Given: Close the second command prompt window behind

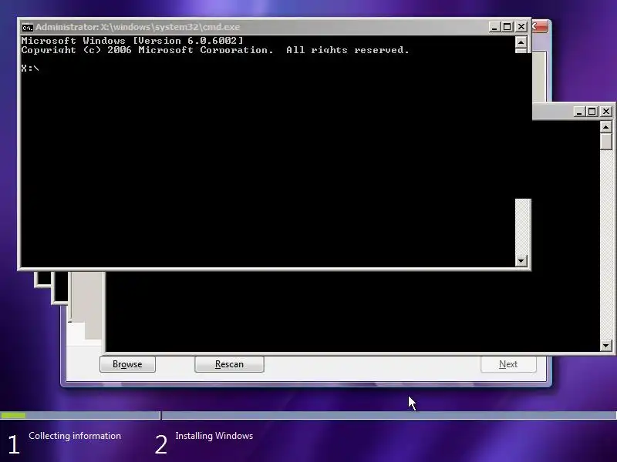Looking at the screenshot, I should [606, 112].
